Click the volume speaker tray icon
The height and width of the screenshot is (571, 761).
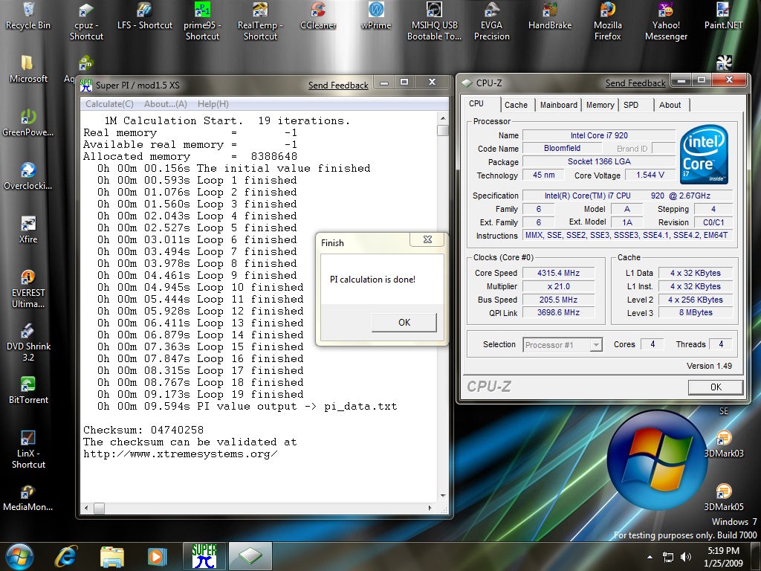click(x=686, y=557)
